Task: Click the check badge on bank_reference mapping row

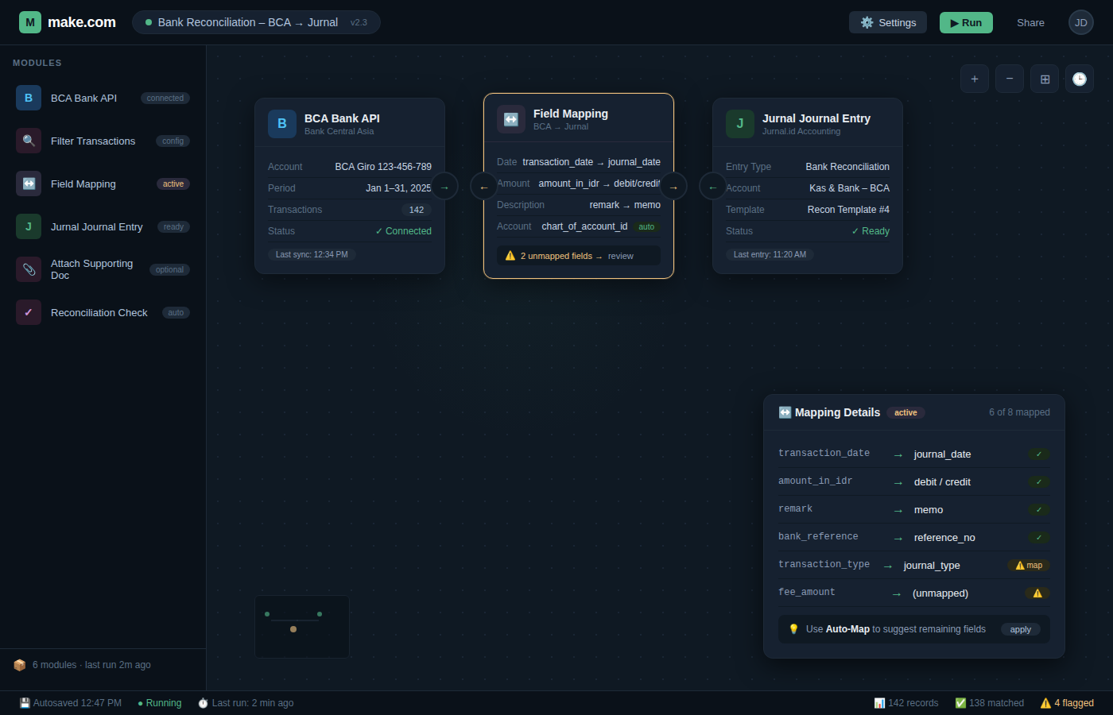Action: point(1039,538)
